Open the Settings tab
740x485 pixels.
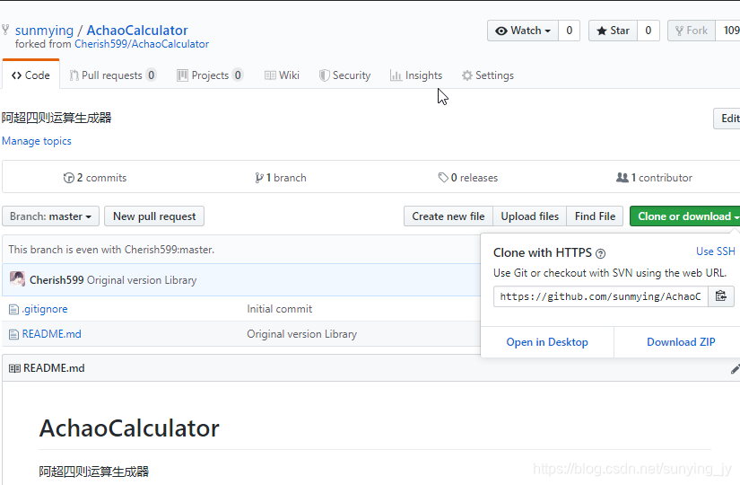click(x=488, y=75)
